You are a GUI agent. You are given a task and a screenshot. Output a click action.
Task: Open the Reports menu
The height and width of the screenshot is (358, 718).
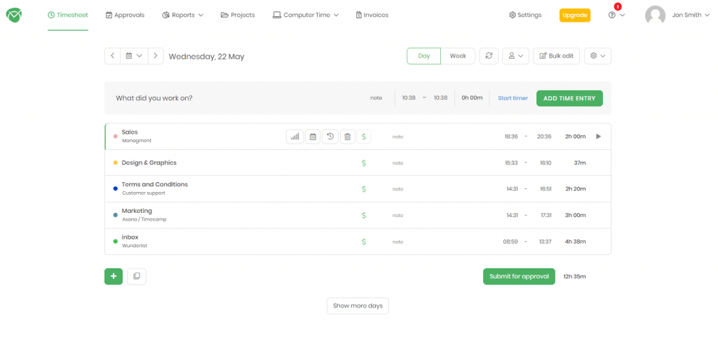[182, 15]
